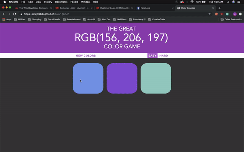The width and height of the screenshot is (244, 152).
Task: Switch to The Web Developer Bootcamp tab
Action: [x=34, y=8]
